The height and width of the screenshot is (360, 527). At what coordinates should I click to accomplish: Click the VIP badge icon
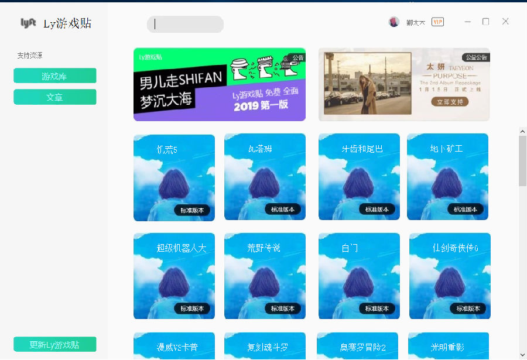tap(437, 22)
